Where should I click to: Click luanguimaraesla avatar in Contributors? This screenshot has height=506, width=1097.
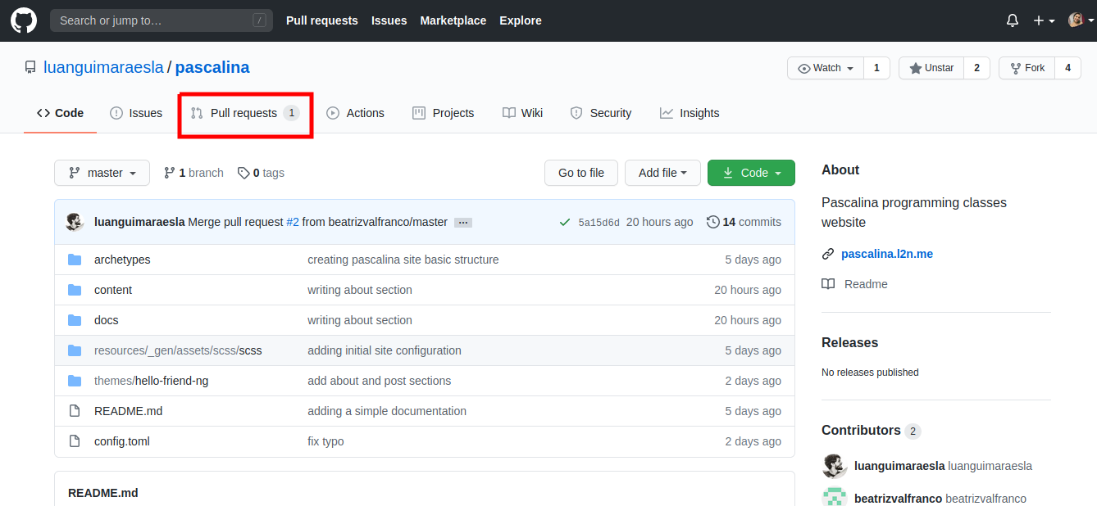(x=834, y=466)
